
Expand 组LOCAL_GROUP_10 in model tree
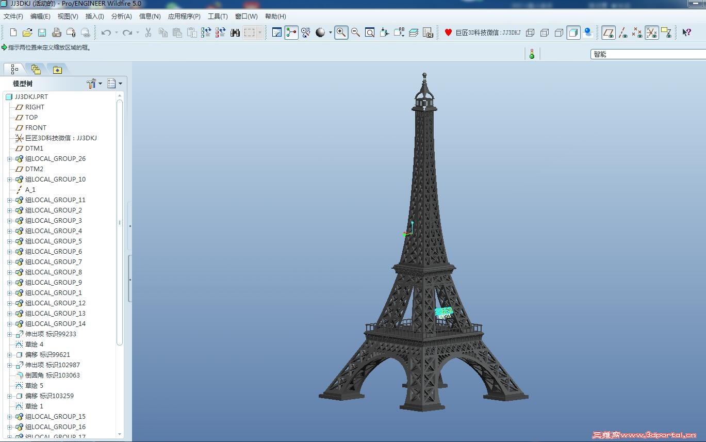9,179
